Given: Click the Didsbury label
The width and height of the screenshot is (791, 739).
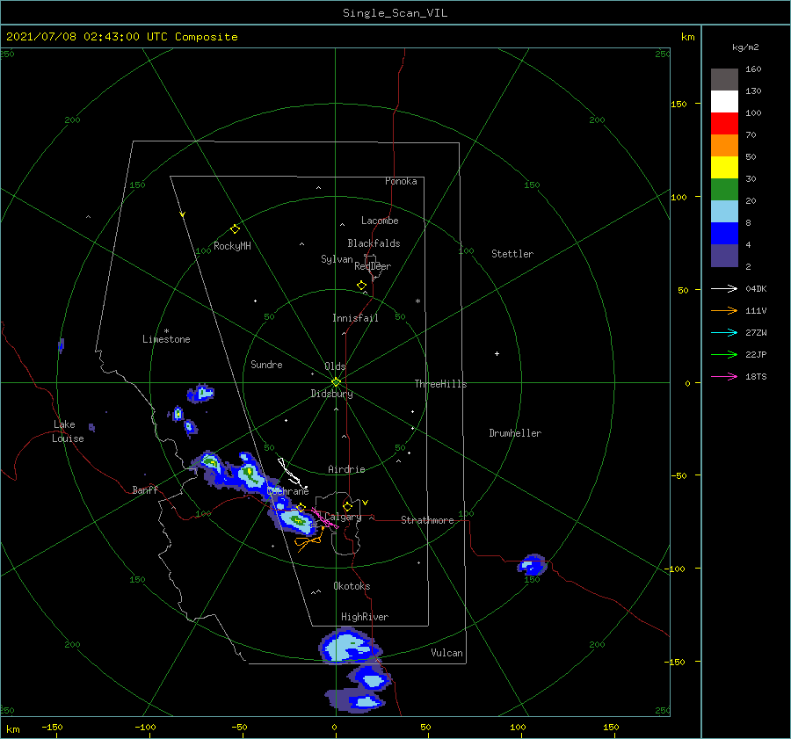Looking at the screenshot, I should pyautogui.click(x=331, y=394).
